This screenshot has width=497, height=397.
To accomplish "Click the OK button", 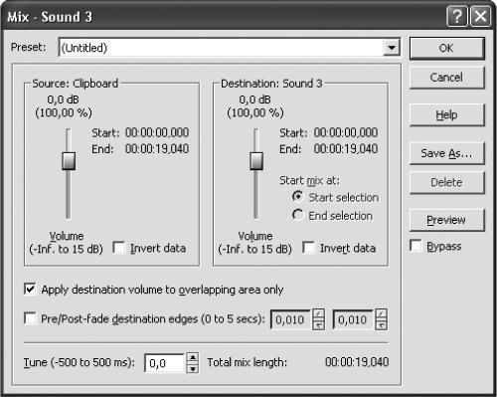I will 447,48.
